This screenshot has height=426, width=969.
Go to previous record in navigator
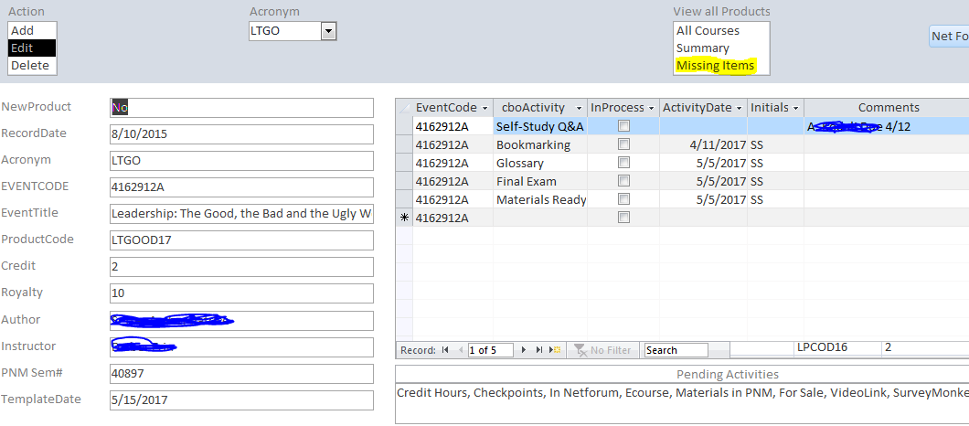tap(460, 350)
